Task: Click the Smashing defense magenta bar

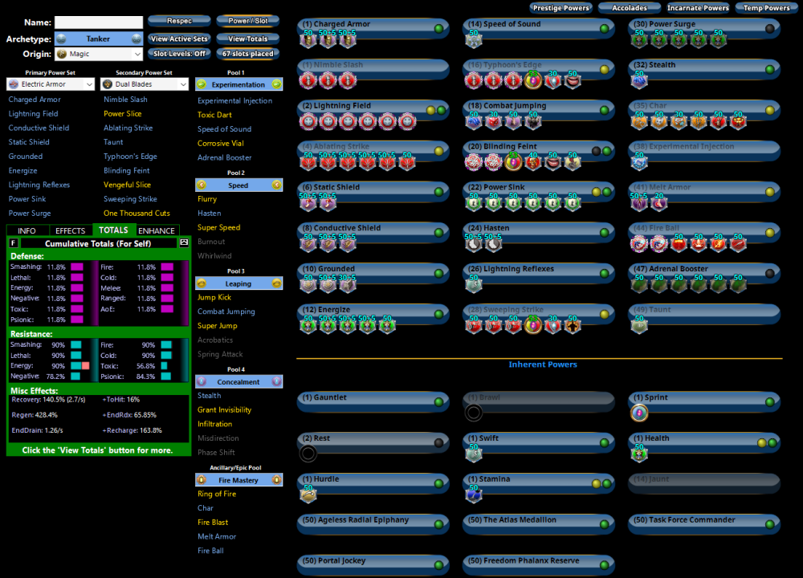Action: [77, 267]
